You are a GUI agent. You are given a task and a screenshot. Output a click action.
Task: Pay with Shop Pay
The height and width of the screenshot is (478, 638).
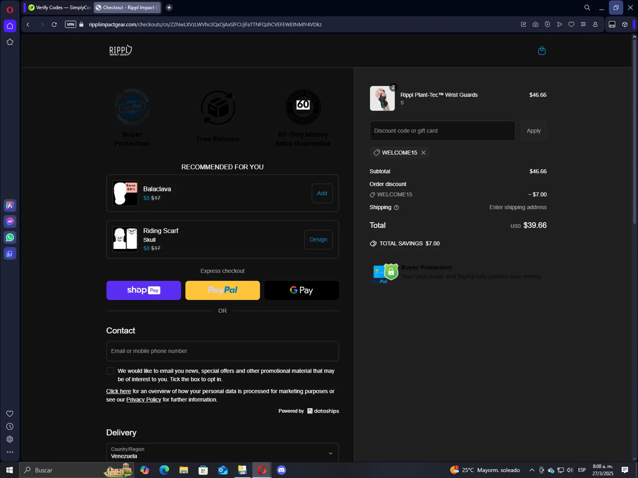click(x=143, y=290)
